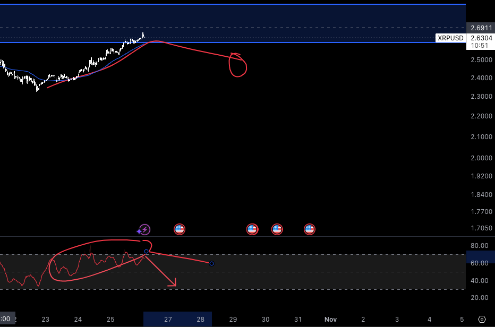This screenshot has height=327, width=495.
Task: Click the 1.9200 price axis label
Action: click(x=481, y=176)
